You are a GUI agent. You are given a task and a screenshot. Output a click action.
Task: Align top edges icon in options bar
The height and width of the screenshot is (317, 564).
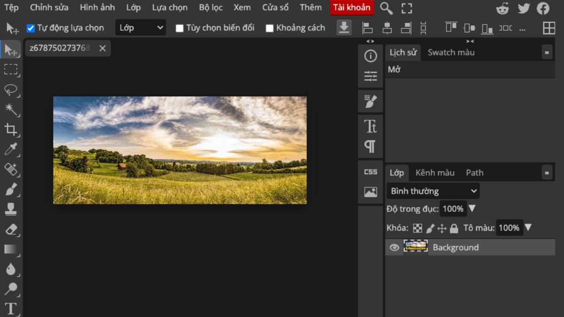coord(451,27)
